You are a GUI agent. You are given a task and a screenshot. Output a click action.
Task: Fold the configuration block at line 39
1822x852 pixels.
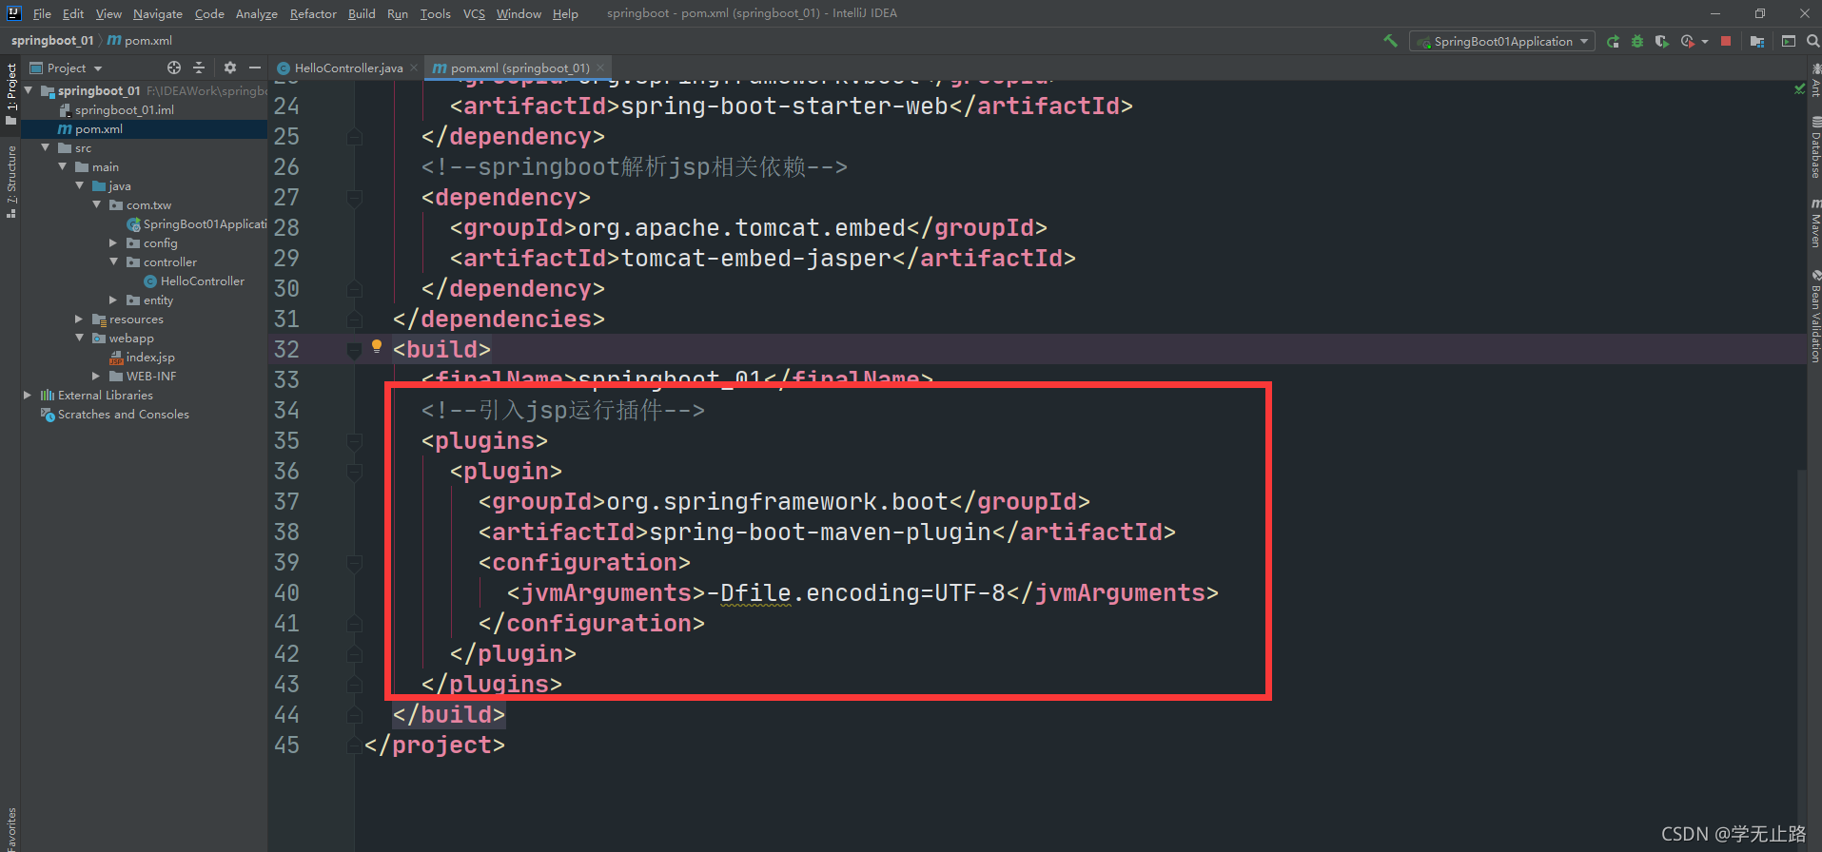pos(354,562)
